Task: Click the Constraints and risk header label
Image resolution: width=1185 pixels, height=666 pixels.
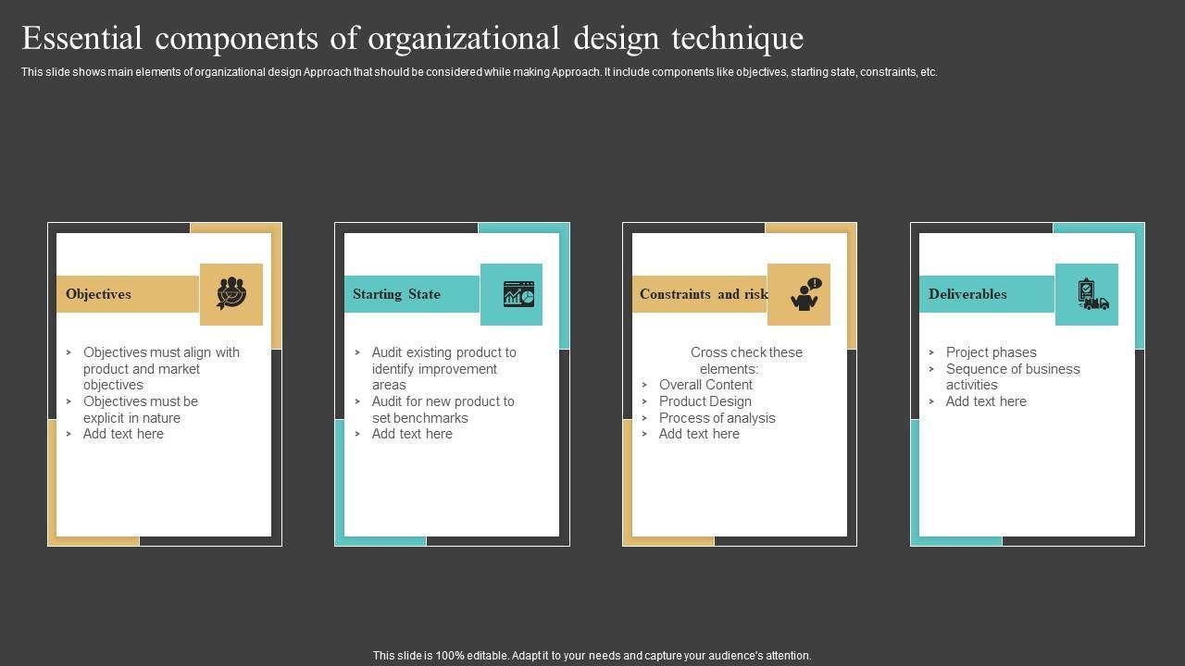Action: (x=703, y=294)
